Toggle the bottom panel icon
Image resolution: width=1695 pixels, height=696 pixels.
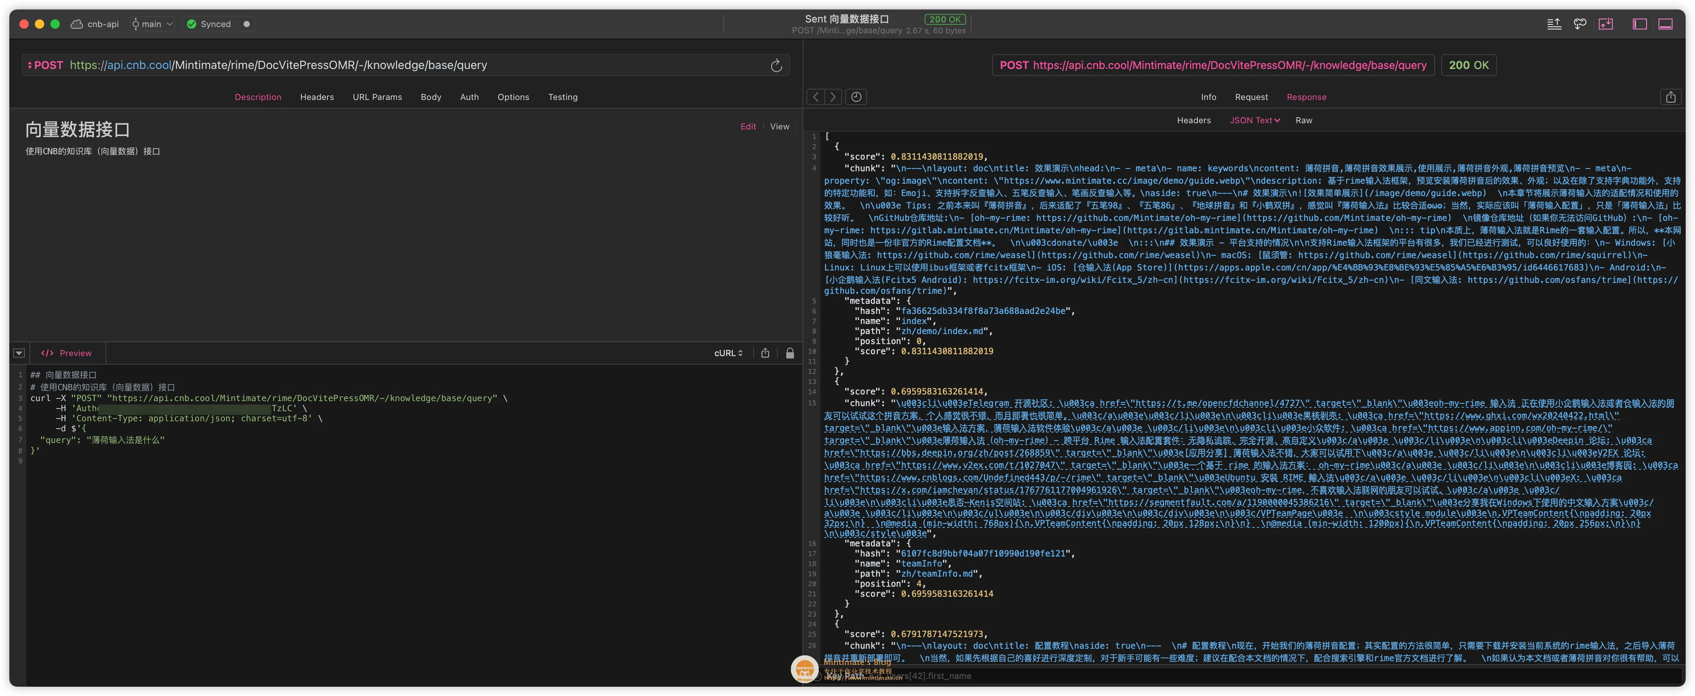(1666, 24)
